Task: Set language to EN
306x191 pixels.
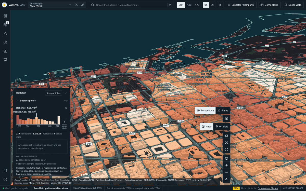Action: 212,5
